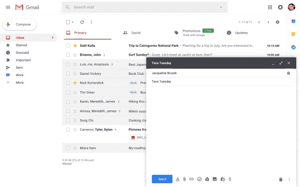Open formatting options in compose toolbar
The height and width of the screenshot is (187, 300).
click(178, 179)
